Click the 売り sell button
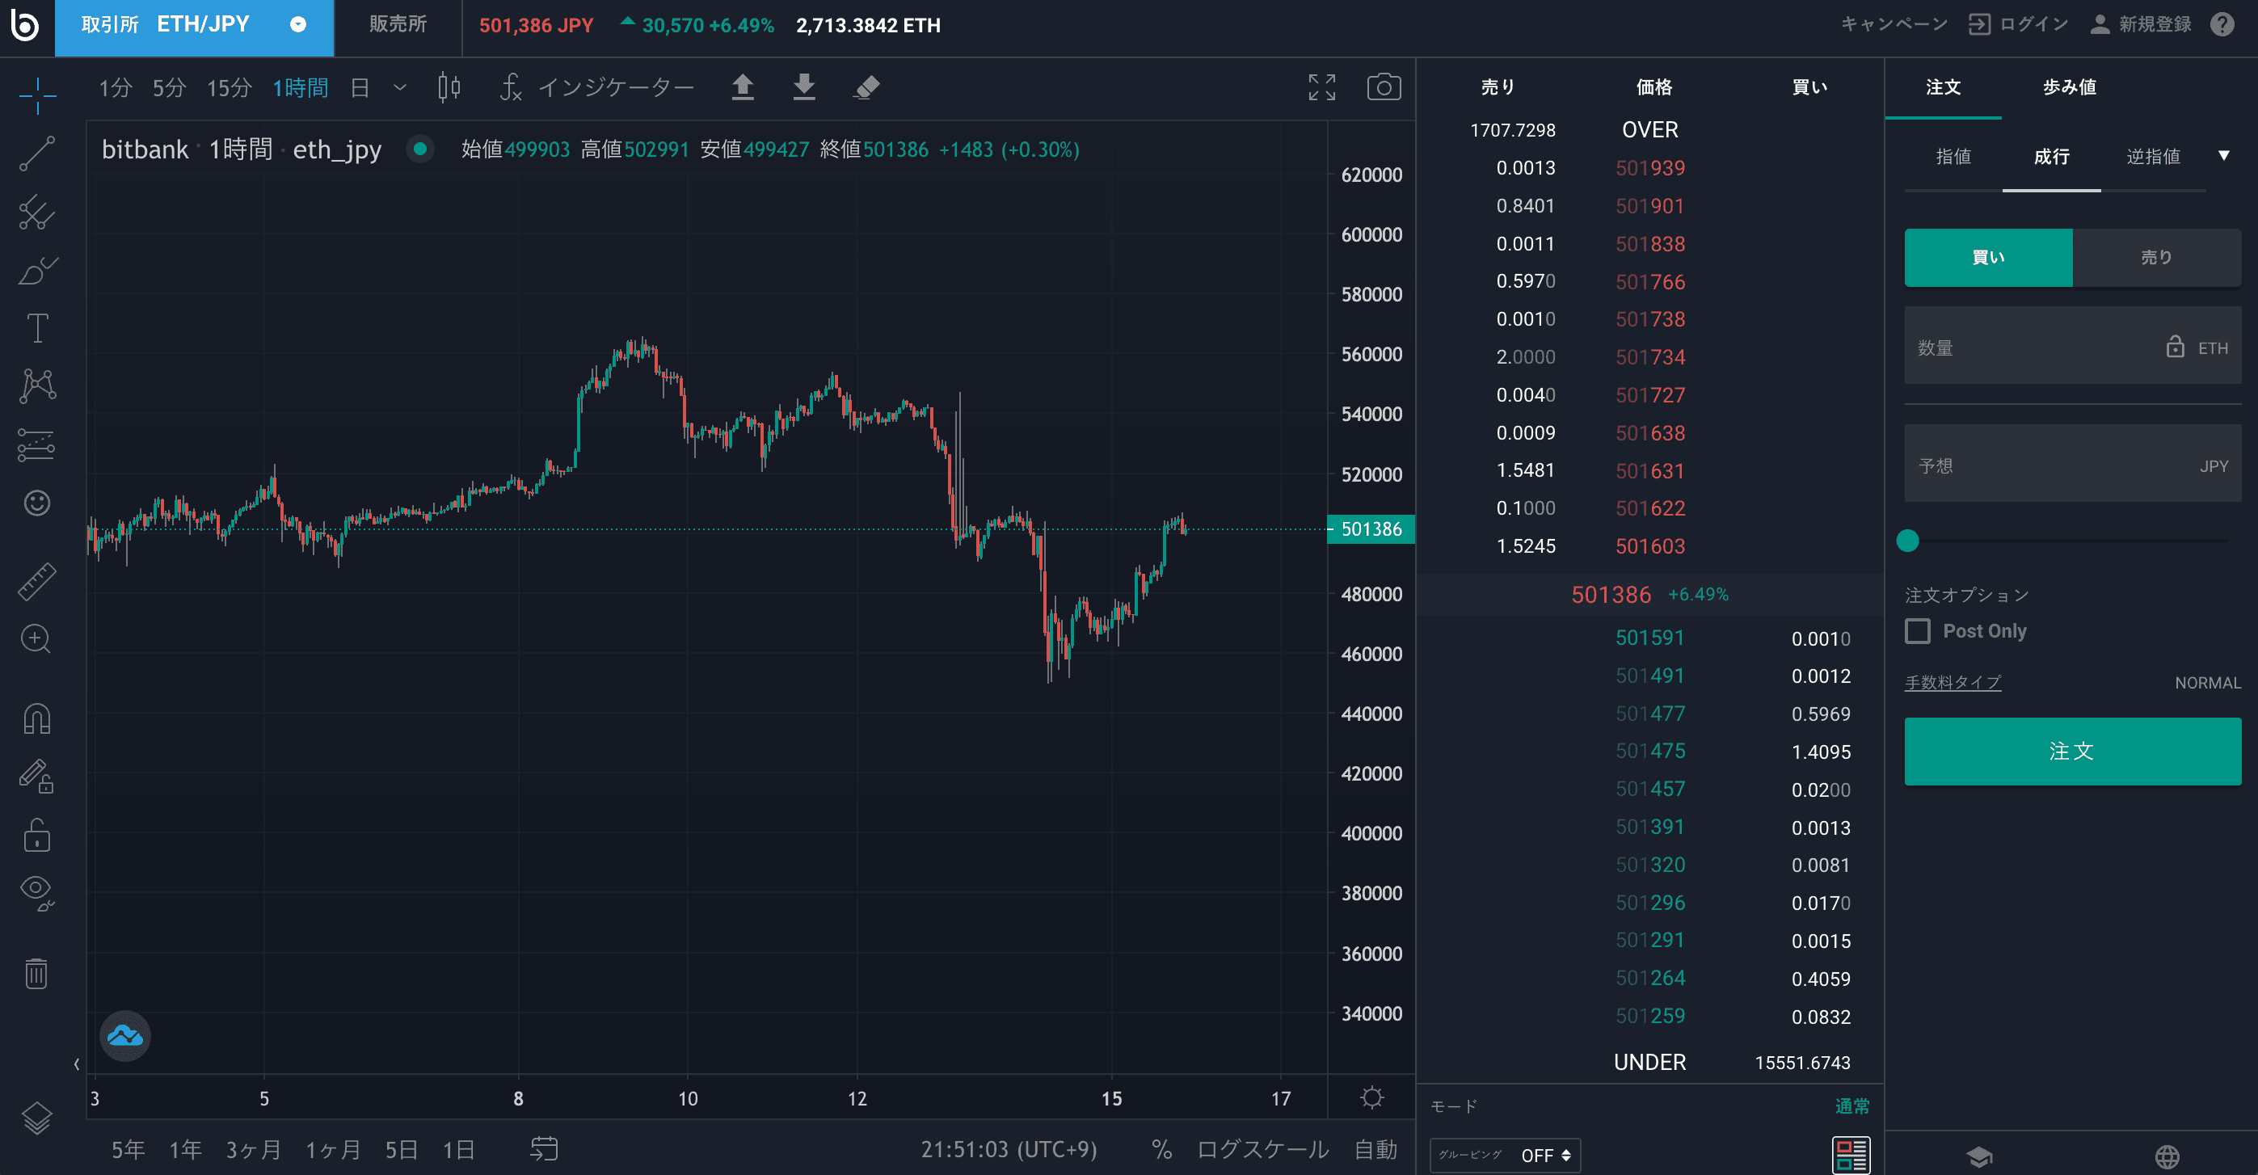This screenshot has width=2258, height=1175. pyautogui.click(x=2155, y=258)
